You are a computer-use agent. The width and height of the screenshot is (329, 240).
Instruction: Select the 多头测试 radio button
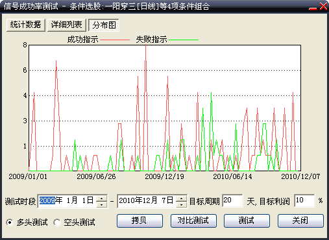[10, 222]
